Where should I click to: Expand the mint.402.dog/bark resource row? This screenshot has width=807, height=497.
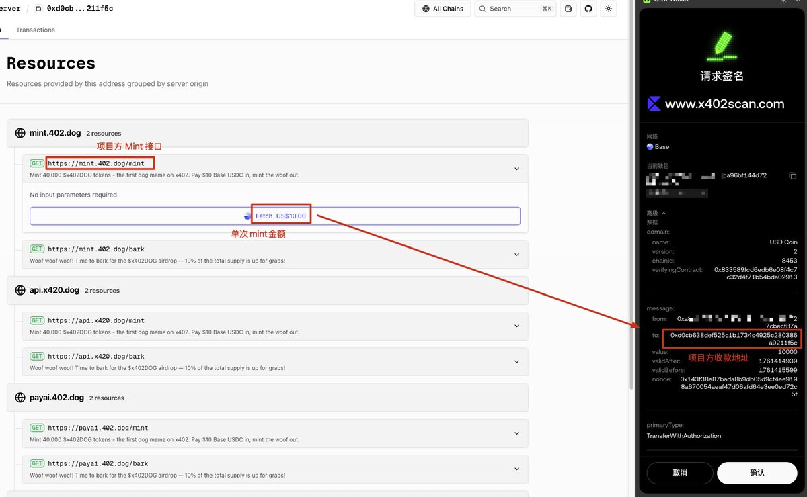[516, 255]
